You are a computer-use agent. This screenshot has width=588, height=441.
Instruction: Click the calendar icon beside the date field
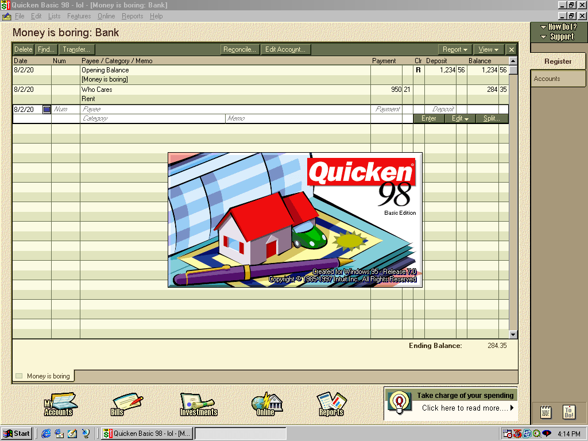coord(47,109)
